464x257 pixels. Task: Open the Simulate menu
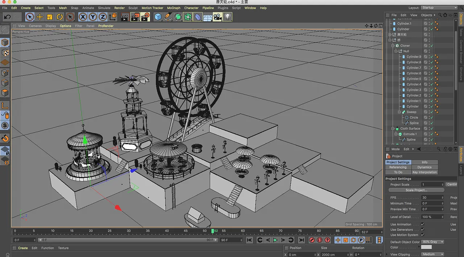pos(104,8)
